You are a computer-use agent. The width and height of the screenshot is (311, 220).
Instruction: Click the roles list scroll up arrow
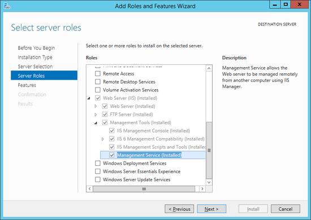[x=209, y=68]
